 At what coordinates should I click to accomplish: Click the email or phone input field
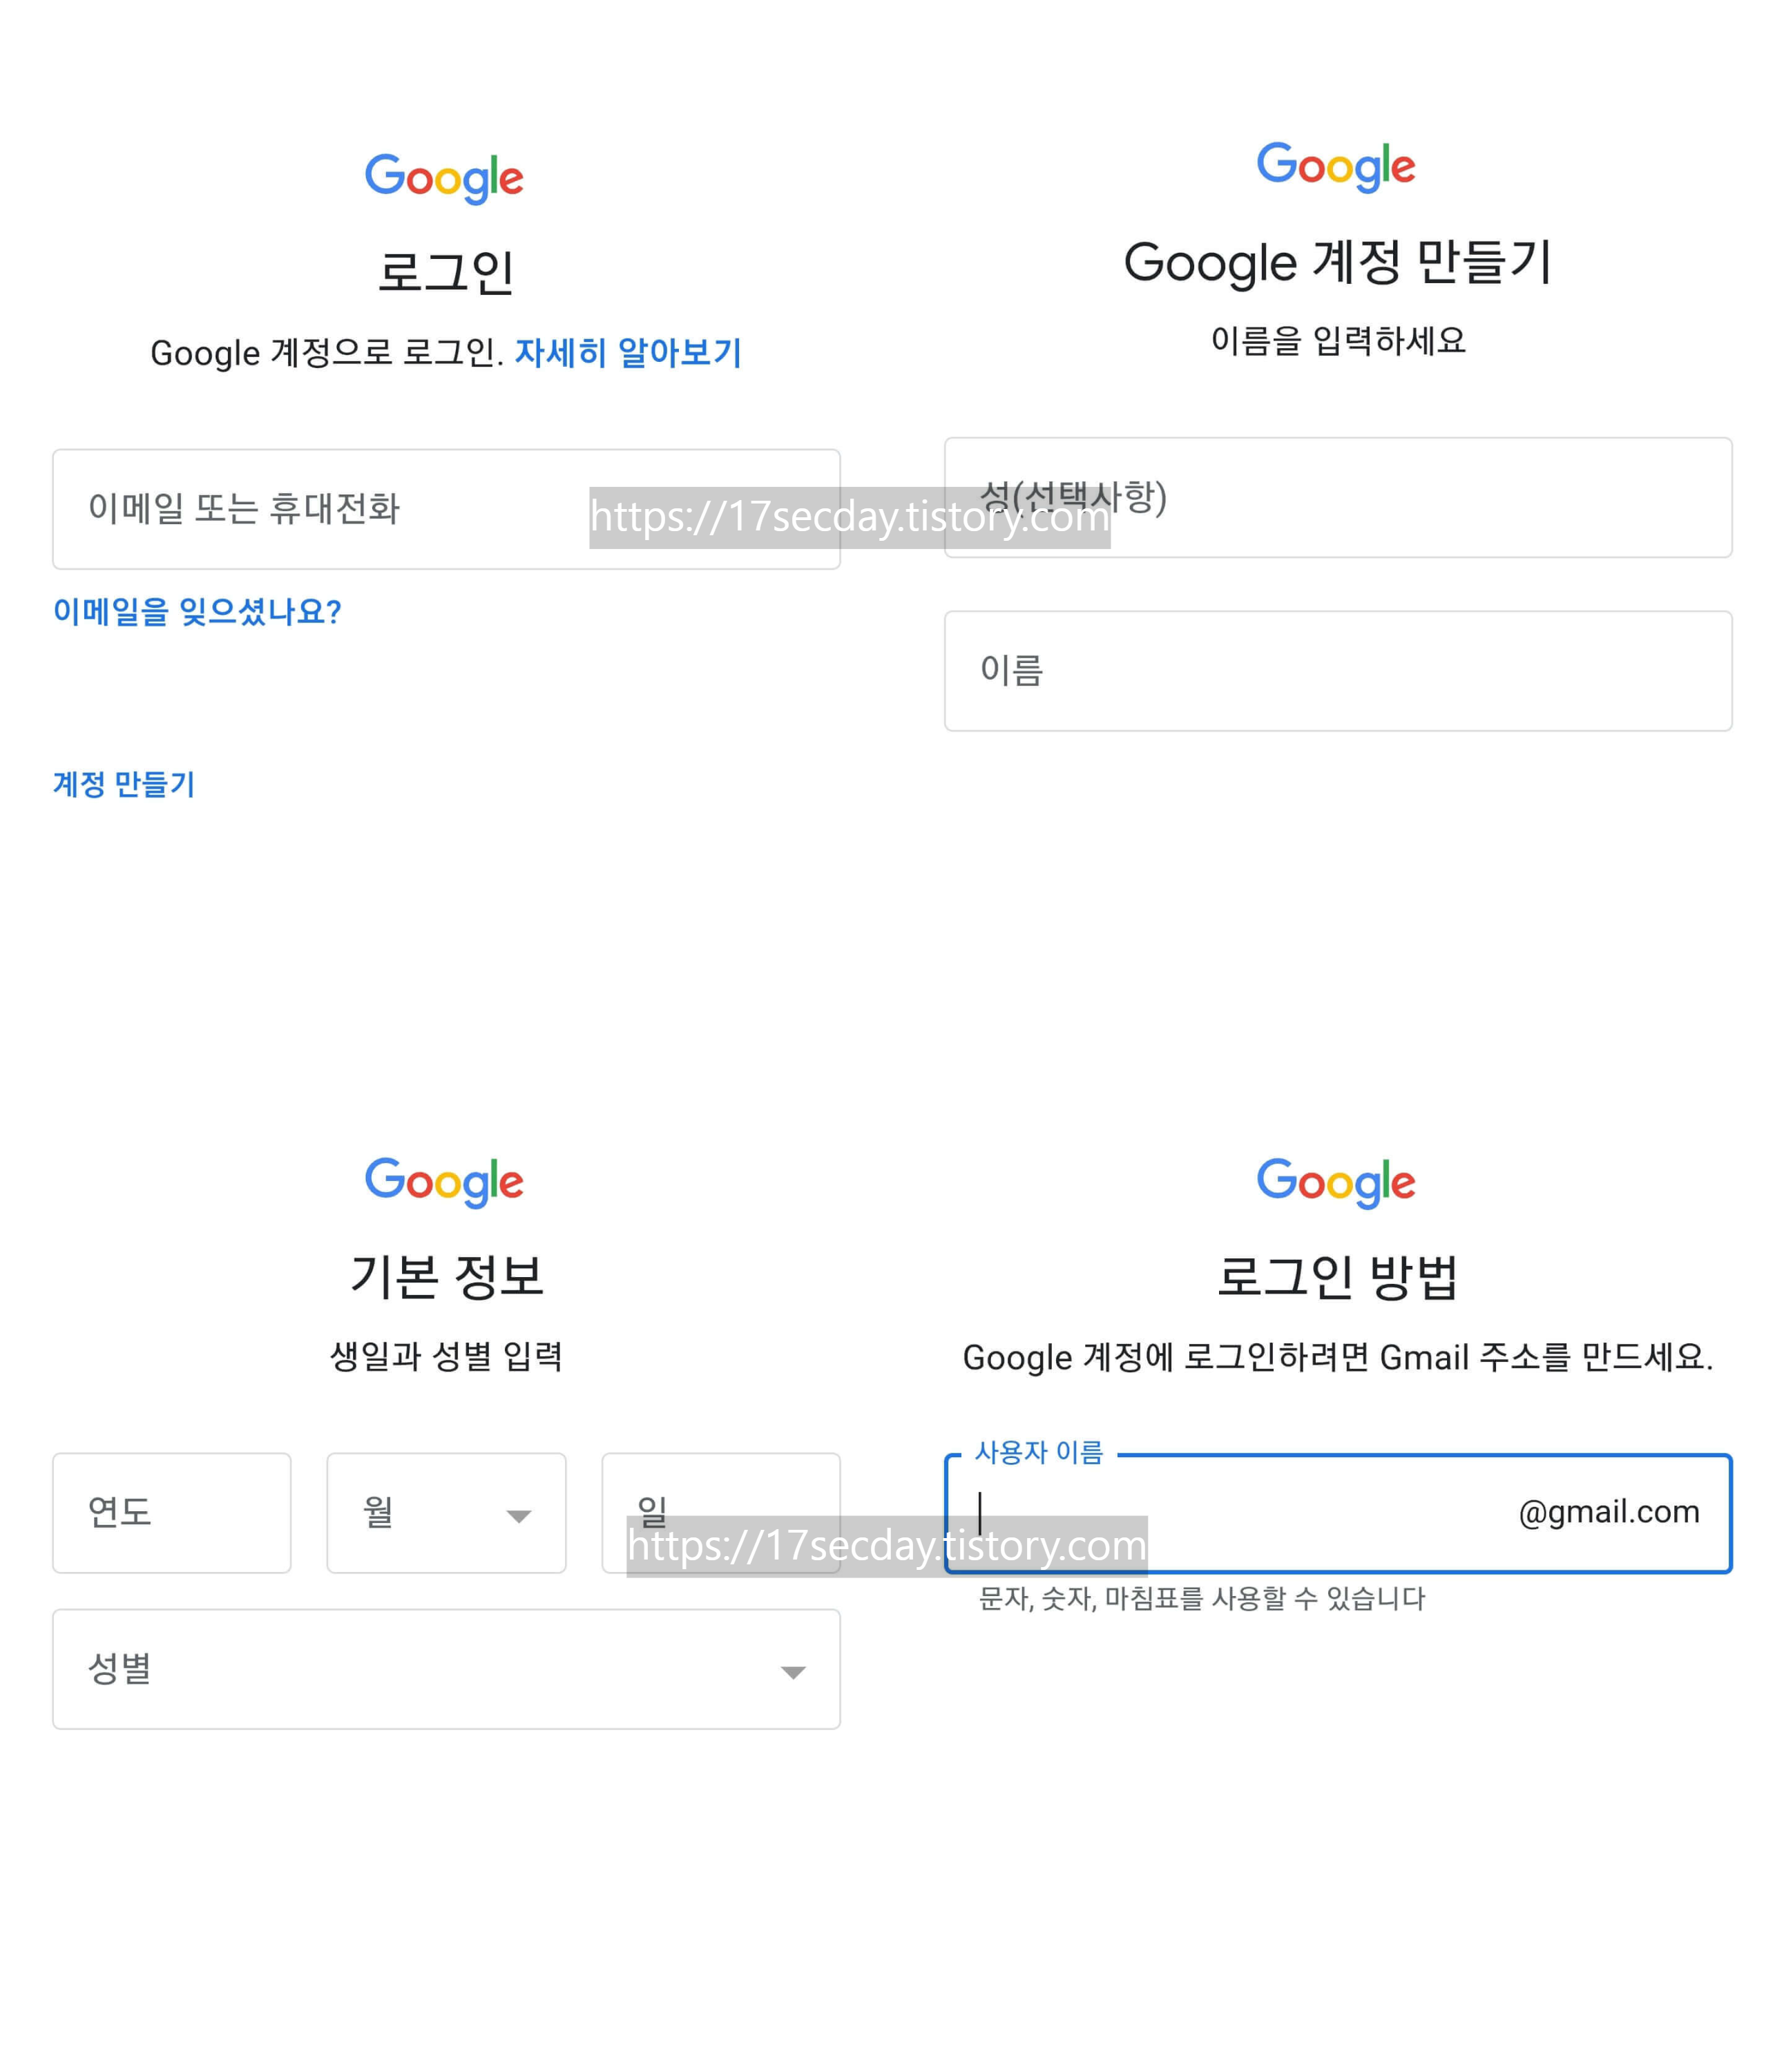tap(446, 509)
